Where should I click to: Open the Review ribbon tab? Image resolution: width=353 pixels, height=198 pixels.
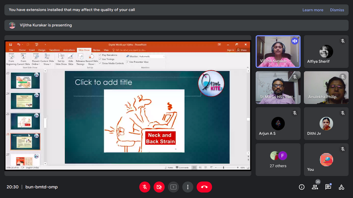(96, 50)
